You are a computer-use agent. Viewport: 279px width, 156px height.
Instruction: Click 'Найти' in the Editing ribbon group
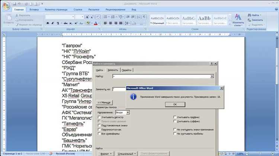[254, 15]
